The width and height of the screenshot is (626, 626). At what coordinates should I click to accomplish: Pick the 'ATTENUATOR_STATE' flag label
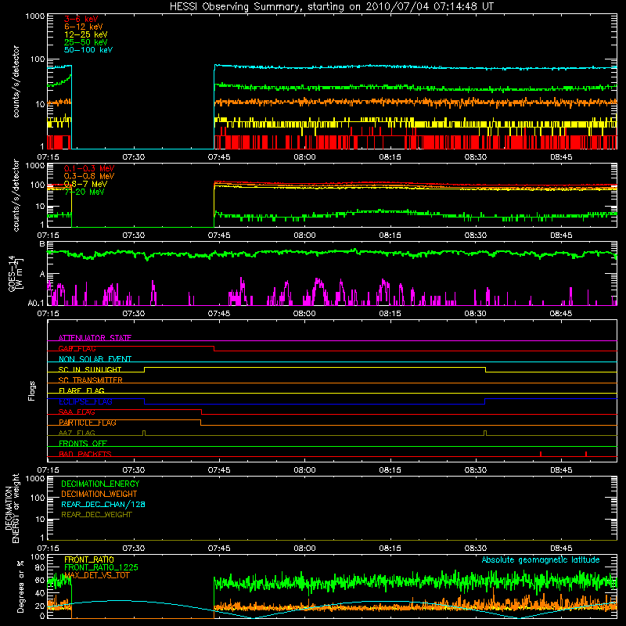(95, 338)
